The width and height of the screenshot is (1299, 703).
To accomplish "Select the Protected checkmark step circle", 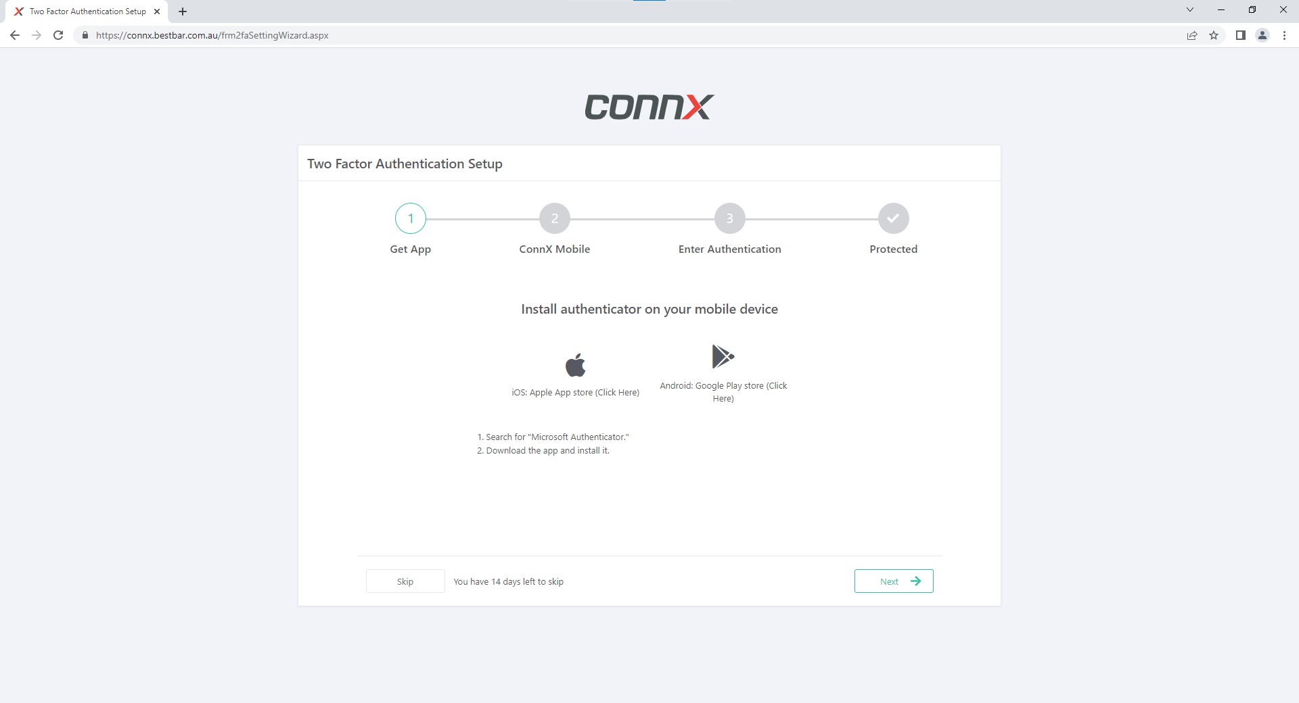I will click(x=894, y=218).
